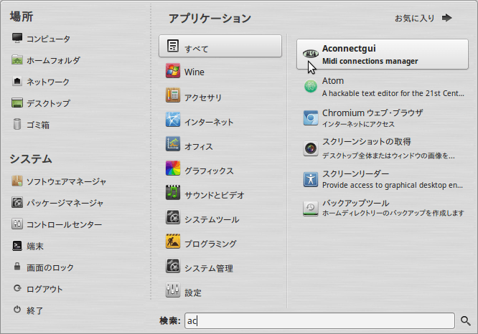Launch Aconnectgui Midi connections manager

tap(383, 54)
